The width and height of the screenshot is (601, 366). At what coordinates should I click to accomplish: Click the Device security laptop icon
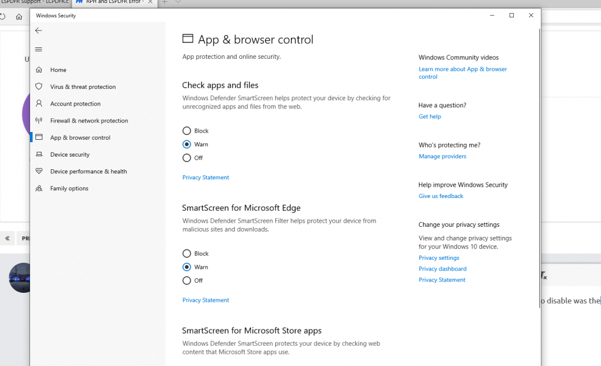click(39, 155)
